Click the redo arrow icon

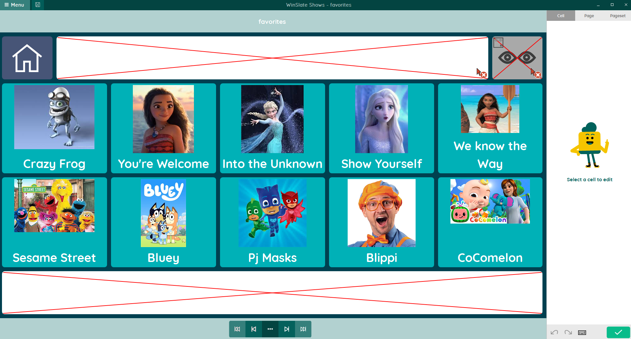(568, 332)
